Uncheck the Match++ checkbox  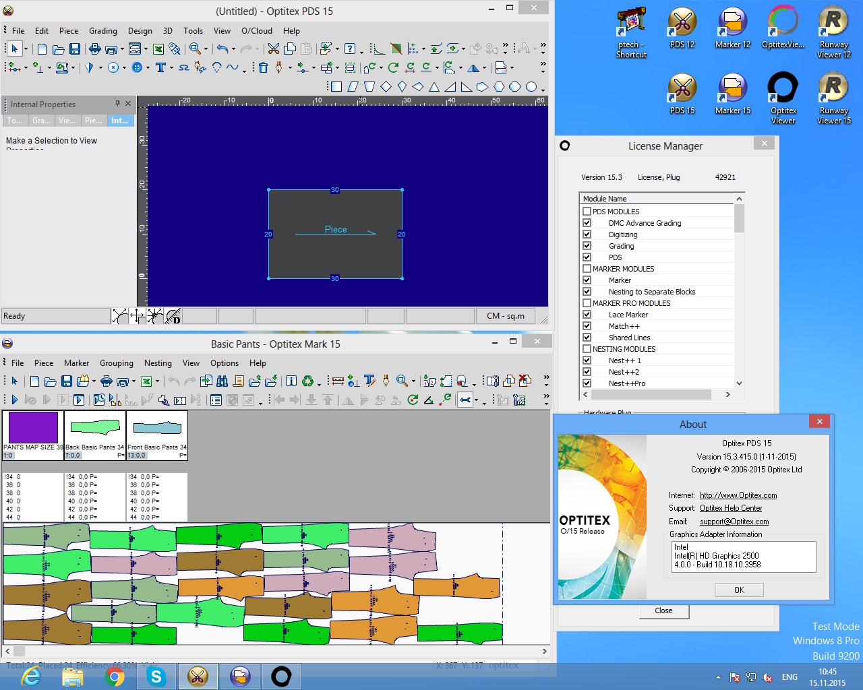[x=587, y=325]
